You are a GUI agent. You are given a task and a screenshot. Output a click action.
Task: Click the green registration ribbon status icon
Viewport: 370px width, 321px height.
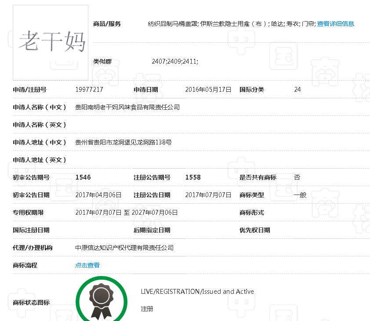click(x=102, y=299)
